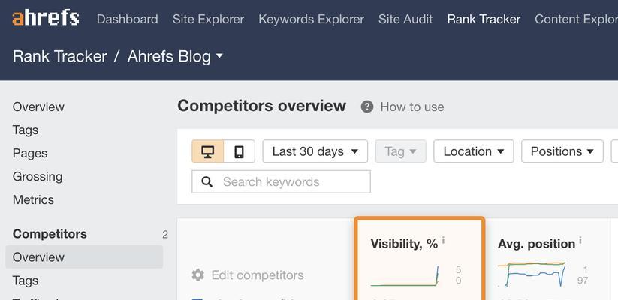
Task: Click the Avg. position info icon
Action: click(x=580, y=241)
